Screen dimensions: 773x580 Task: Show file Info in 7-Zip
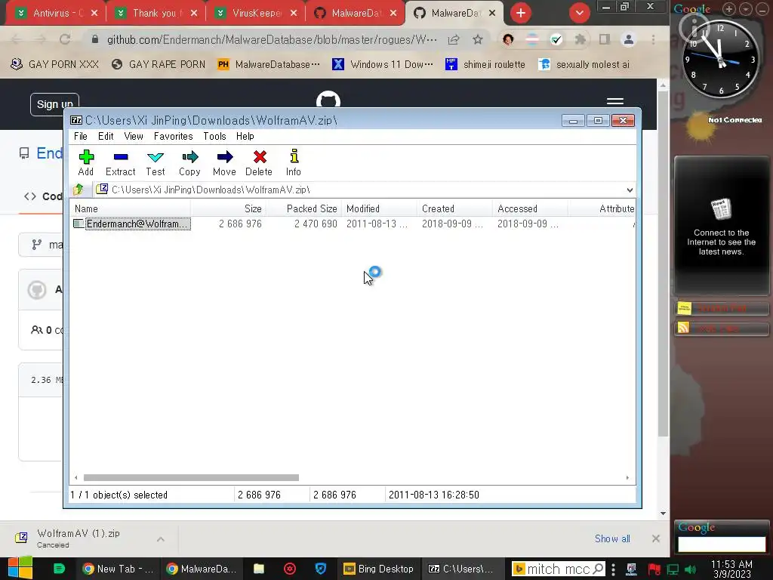click(294, 163)
